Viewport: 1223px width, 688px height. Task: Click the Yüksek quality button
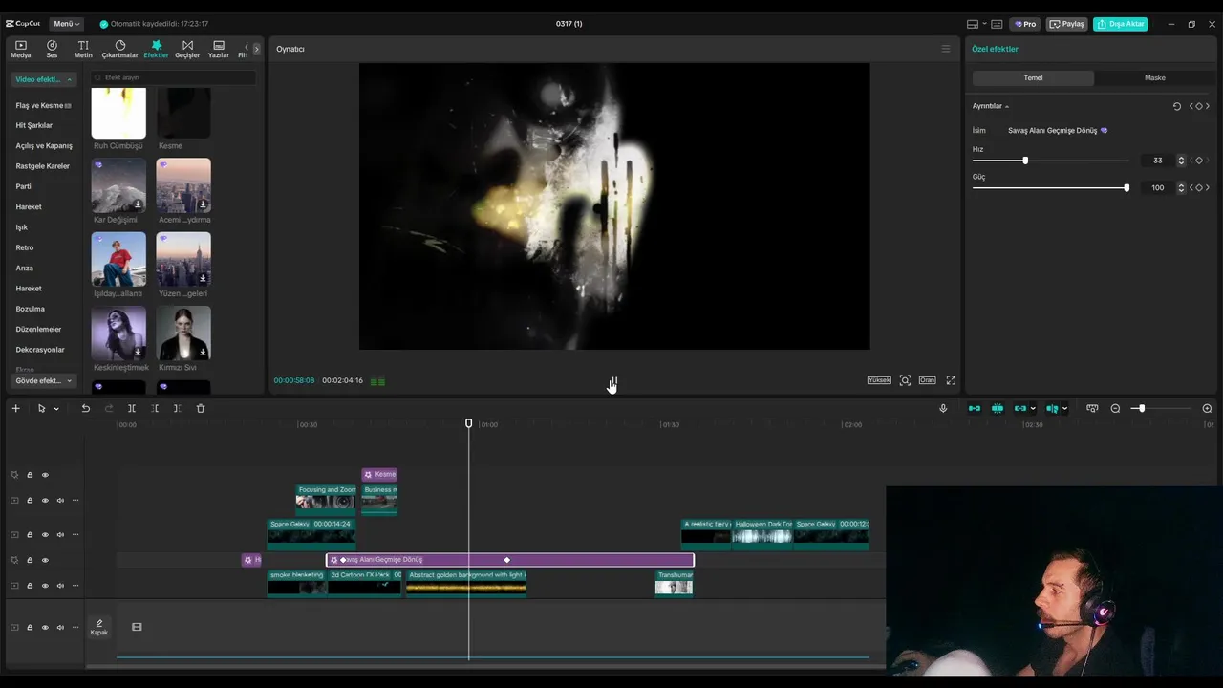[x=879, y=380]
